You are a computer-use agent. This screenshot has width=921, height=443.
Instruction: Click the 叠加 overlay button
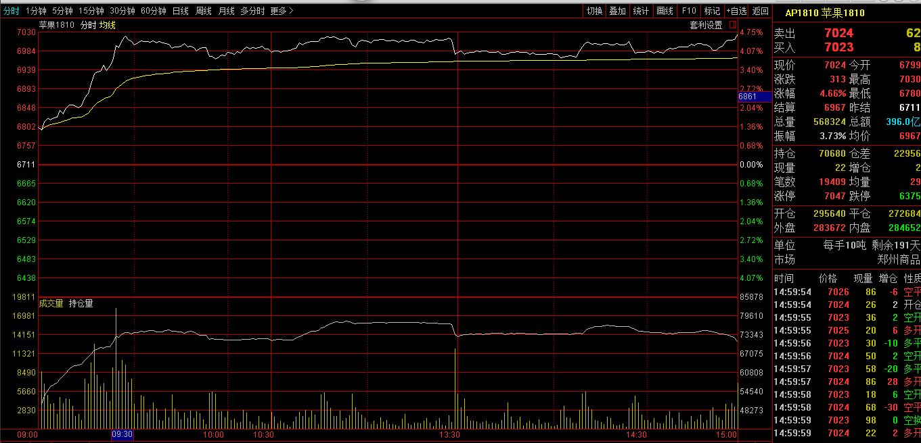click(617, 11)
